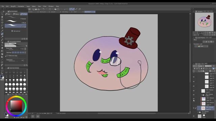Click the circular Clear icon in the command bar
This screenshot has height=121, width=216.
50,9
